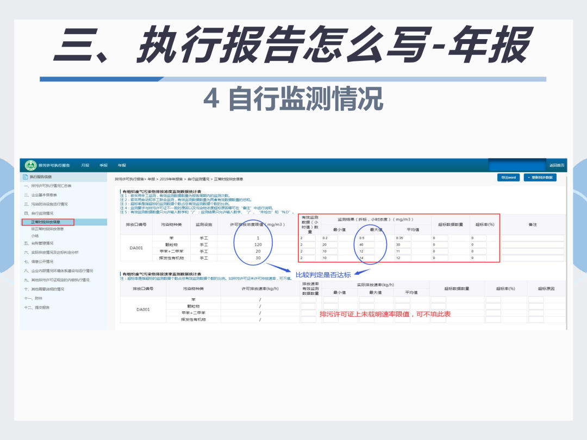This screenshot has width=587, height=440.
Task: Click 自行监测情况 in the breadcrumb
Action: coord(198,179)
